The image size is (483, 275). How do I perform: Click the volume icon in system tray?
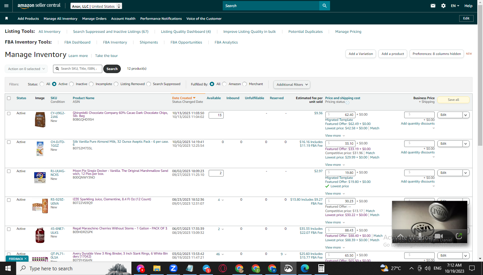pyautogui.click(x=427, y=268)
